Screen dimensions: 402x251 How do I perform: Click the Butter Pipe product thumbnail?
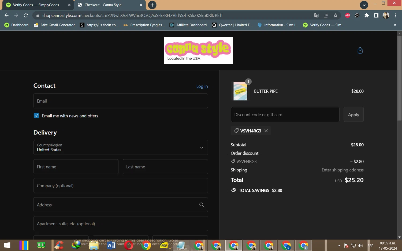pos(240,91)
